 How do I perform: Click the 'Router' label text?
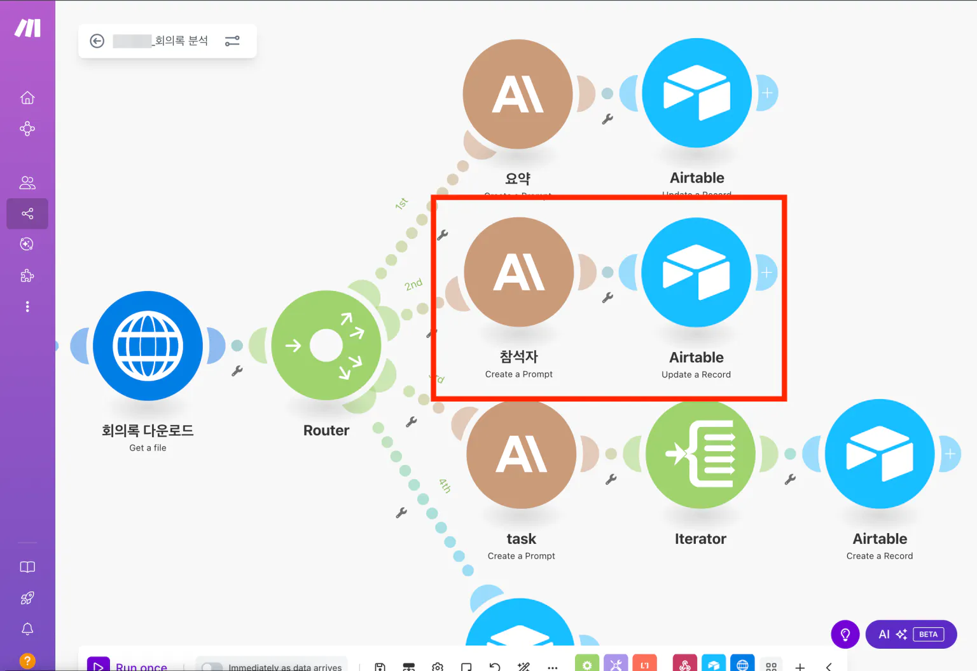[x=326, y=430]
